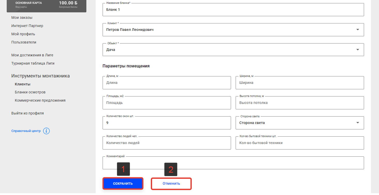Click the info icon beside Справочный центр
Viewport: 379px width, 195px height.
pyautogui.click(x=46, y=131)
